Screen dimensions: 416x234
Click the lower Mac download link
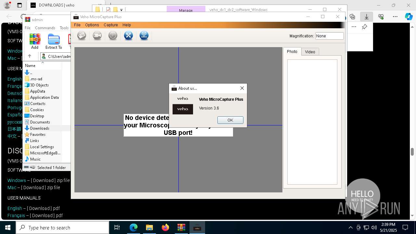(12, 188)
